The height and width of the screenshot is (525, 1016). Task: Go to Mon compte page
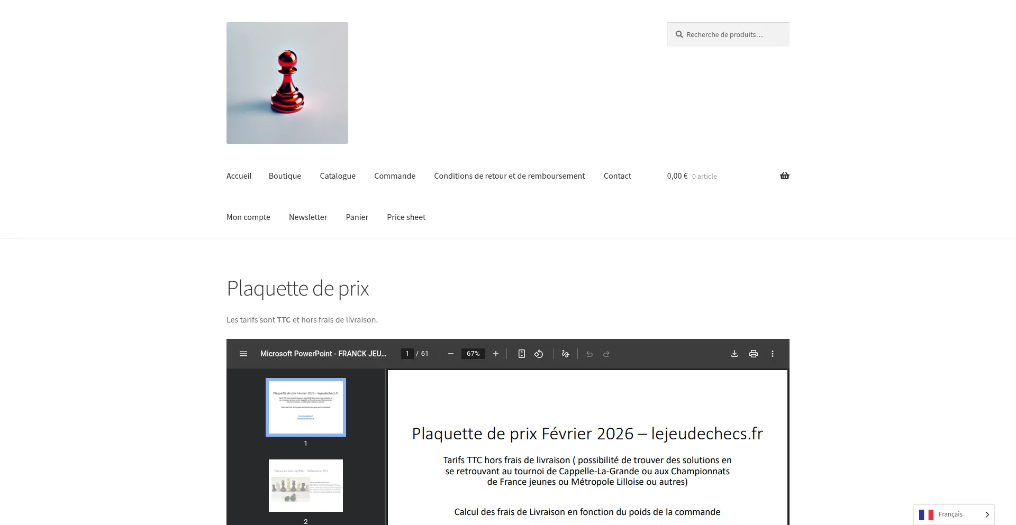click(248, 217)
